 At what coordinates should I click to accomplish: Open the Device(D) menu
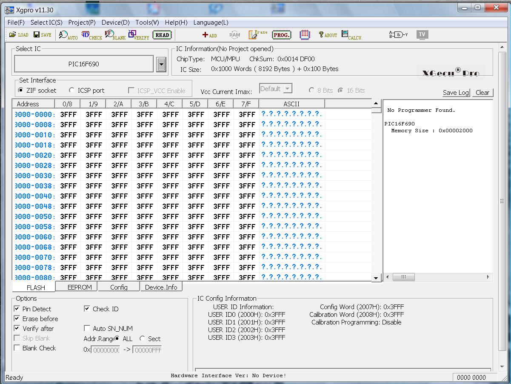pos(116,23)
